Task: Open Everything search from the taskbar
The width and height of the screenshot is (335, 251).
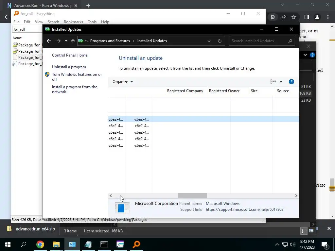Action: pyautogui.click(x=136, y=244)
